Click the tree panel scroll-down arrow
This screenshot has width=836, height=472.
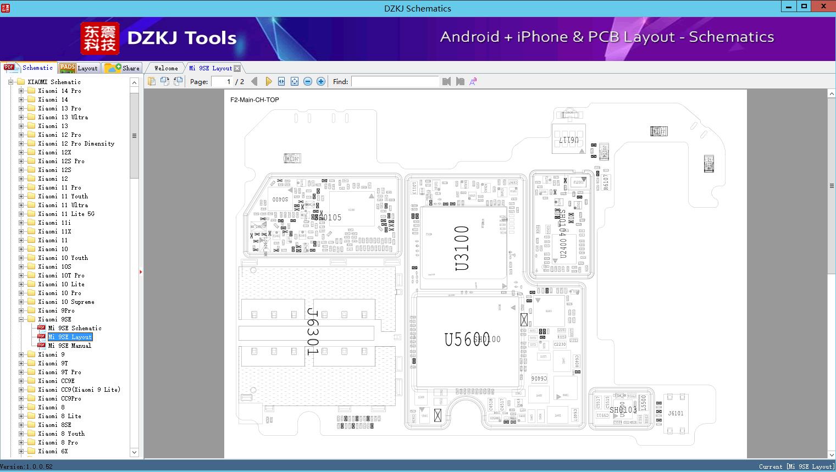click(x=134, y=452)
